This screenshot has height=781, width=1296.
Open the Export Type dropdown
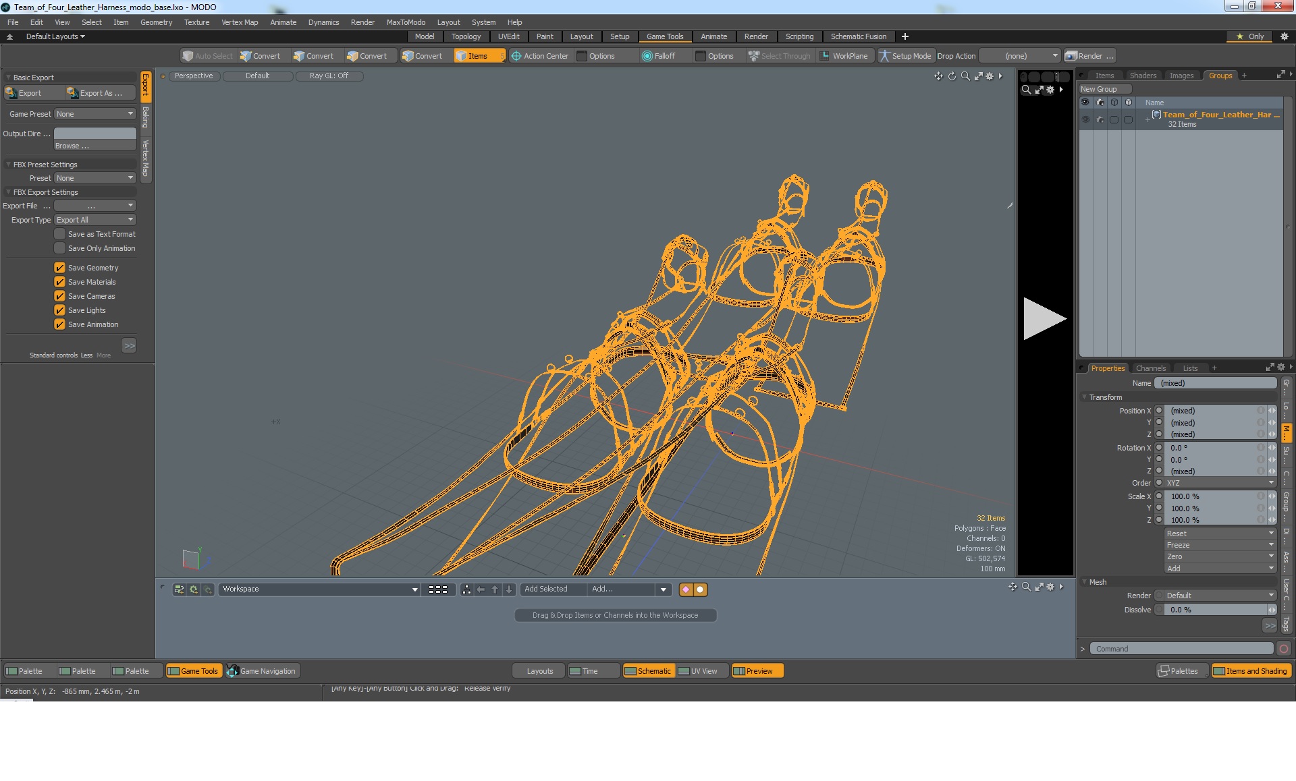pyautogui.click(x=95, y=220)
